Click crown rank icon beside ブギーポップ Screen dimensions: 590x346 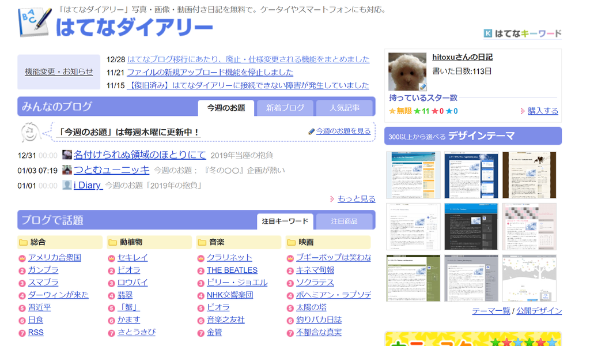pyautogui.click(x=290, y=258)
